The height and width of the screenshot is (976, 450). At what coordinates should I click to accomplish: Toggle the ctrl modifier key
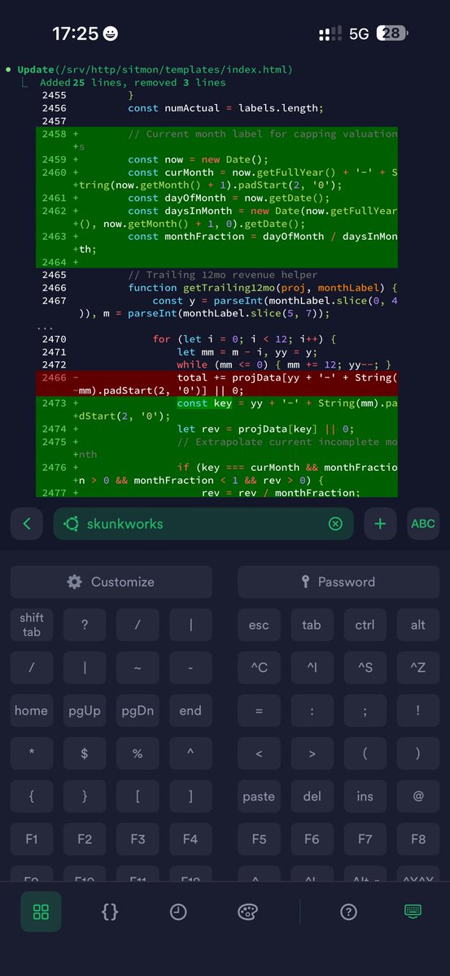(365, 625)
